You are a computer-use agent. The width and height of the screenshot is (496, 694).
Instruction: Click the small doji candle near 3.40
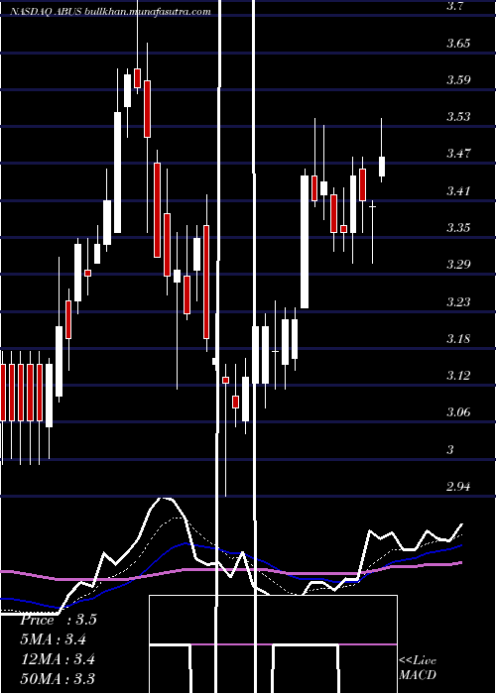pos(373,206)
